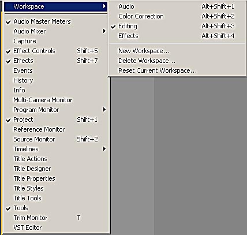Image resolution: width=247 pixels, height=235 pixels.
Task: Select the Effects workspace with Alt+Shift+4
Action: coord(177,36)
